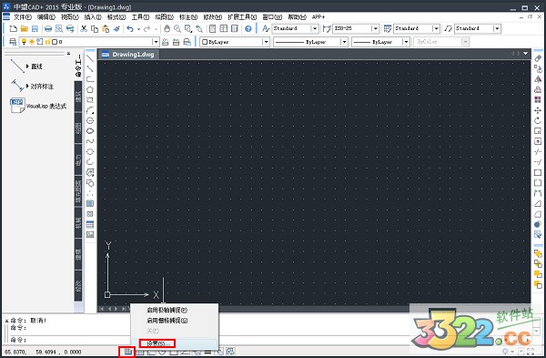546x358 pixels.
Task: Select the Polygon draw tool
Action: 90,89
